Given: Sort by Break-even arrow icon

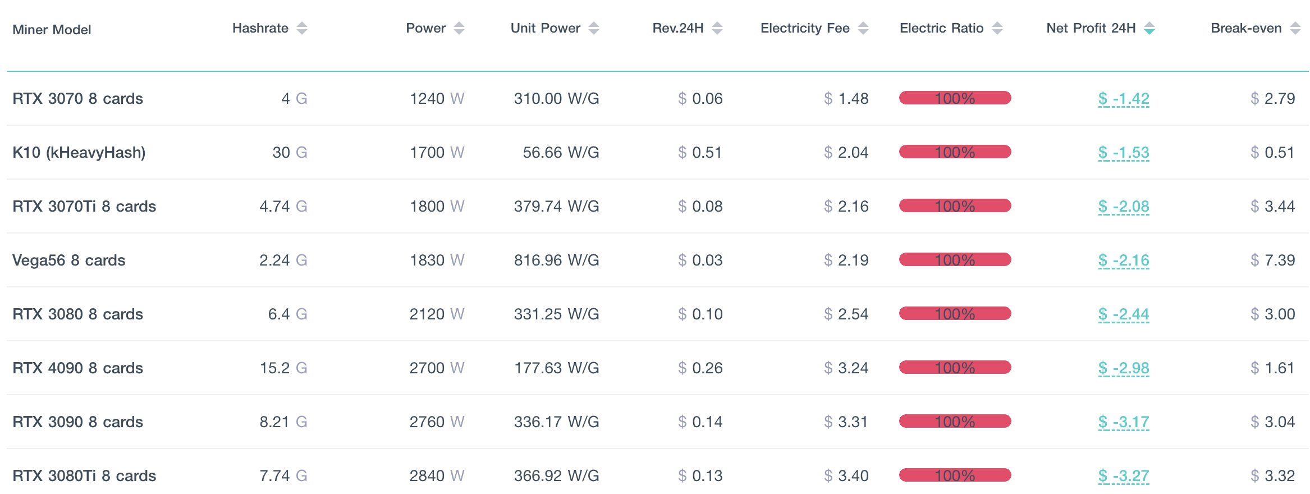Looking at the screenshot, I should point(1295,28).
